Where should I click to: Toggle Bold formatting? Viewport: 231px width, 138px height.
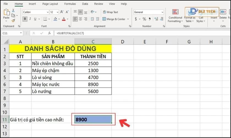click(x=25, y=19)
